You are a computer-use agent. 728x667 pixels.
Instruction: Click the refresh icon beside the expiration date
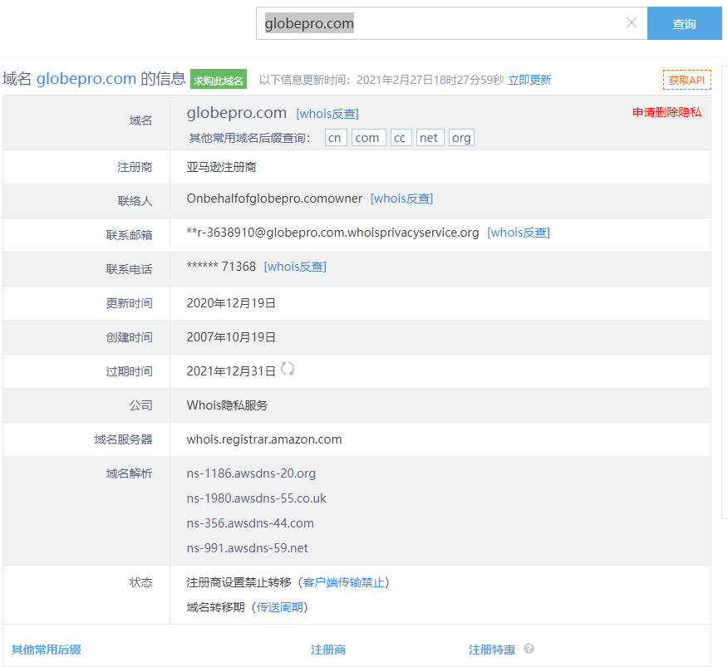point(288,369)
